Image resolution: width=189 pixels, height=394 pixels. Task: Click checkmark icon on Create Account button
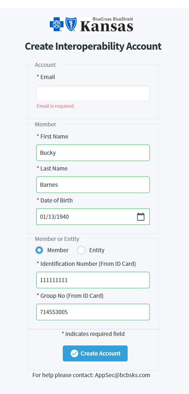(x=74, y=353)
